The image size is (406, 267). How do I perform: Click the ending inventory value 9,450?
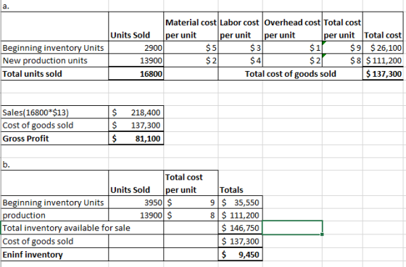click(240, 254)
